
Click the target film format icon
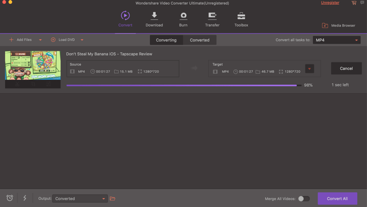[215, 72]
